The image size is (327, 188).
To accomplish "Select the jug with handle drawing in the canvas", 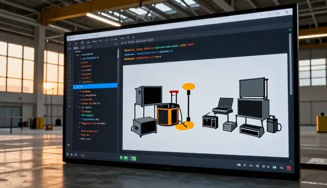I will (274, 125).
